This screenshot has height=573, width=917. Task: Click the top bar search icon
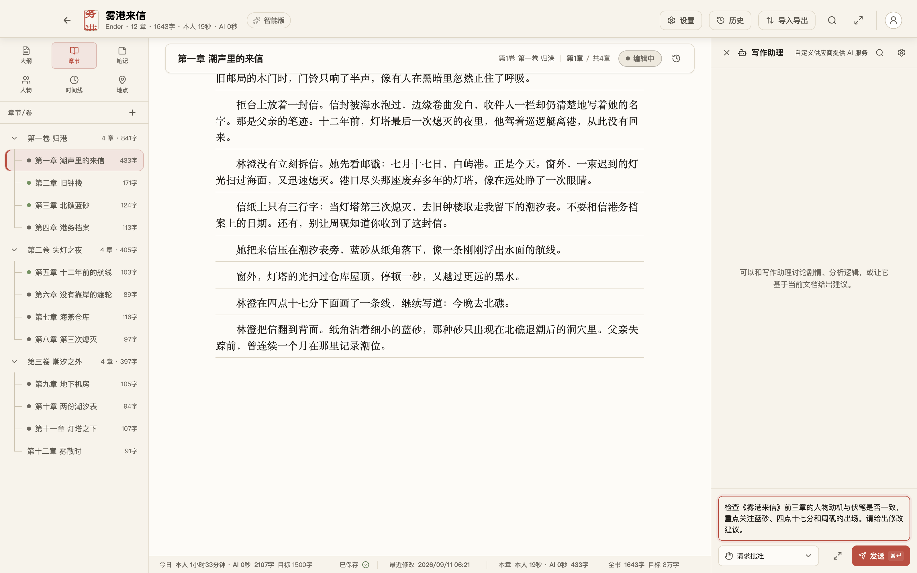click(832, 20)
